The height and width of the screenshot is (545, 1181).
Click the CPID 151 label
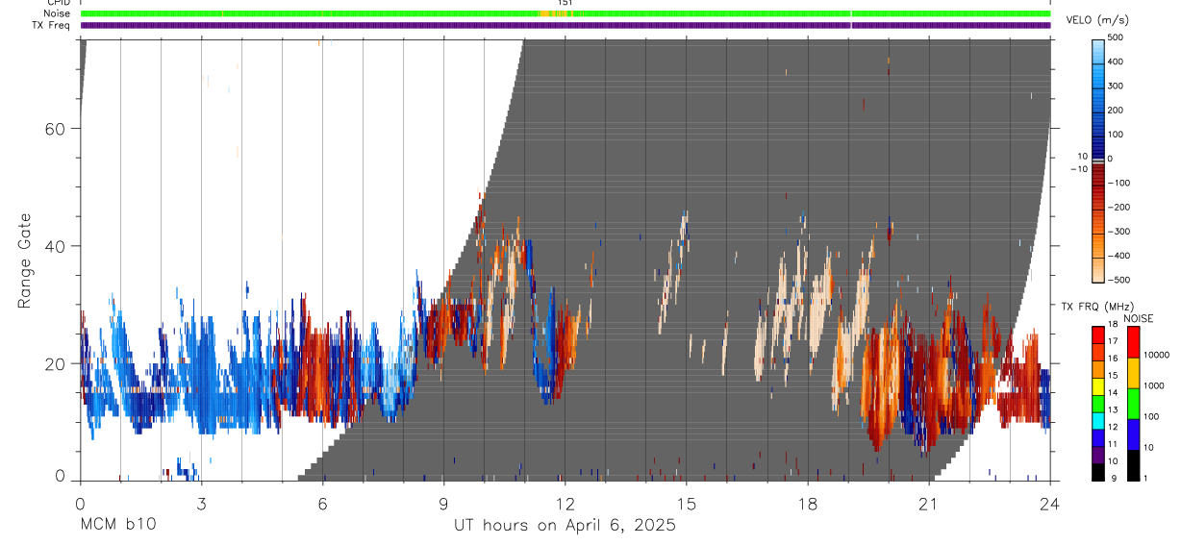(565, 3)
